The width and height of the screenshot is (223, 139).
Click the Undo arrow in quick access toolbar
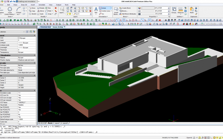(11, 1)
